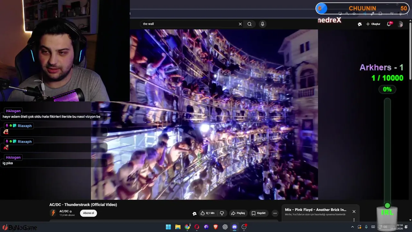The width and height of the screenshot is (412, 232).
Task: Click chat username H4logen above 'hayır adam'
Action: pos(13,111)
